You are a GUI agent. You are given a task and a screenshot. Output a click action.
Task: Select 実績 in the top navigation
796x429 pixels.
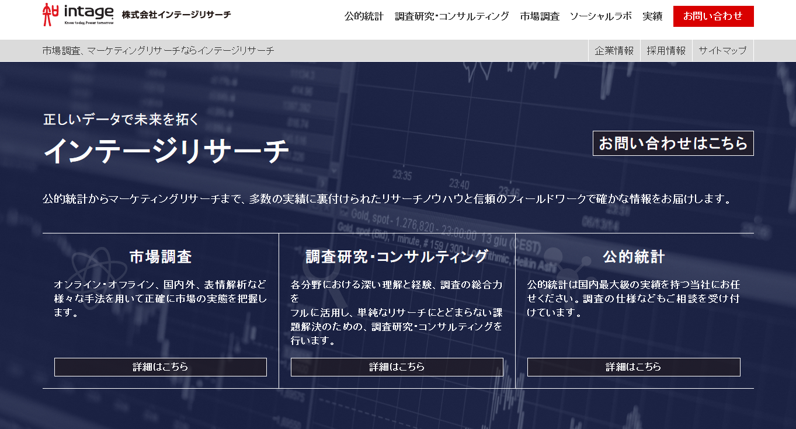point(653,17)
